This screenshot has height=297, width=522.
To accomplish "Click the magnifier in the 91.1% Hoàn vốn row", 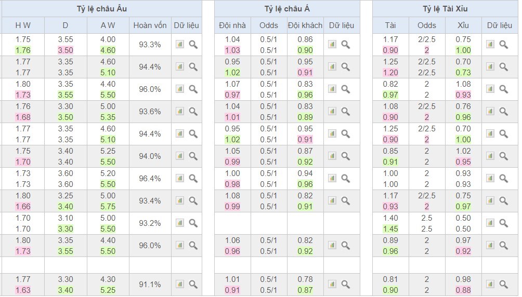I will [x=193, y=284].
